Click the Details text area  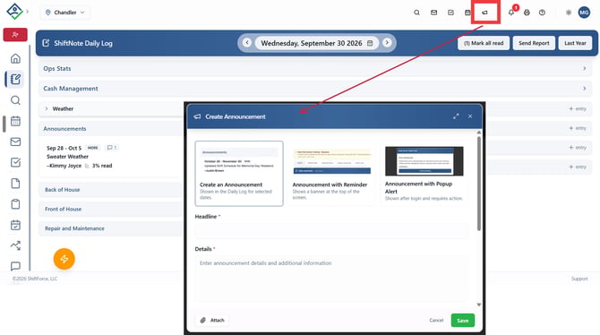tap(331, 279)
